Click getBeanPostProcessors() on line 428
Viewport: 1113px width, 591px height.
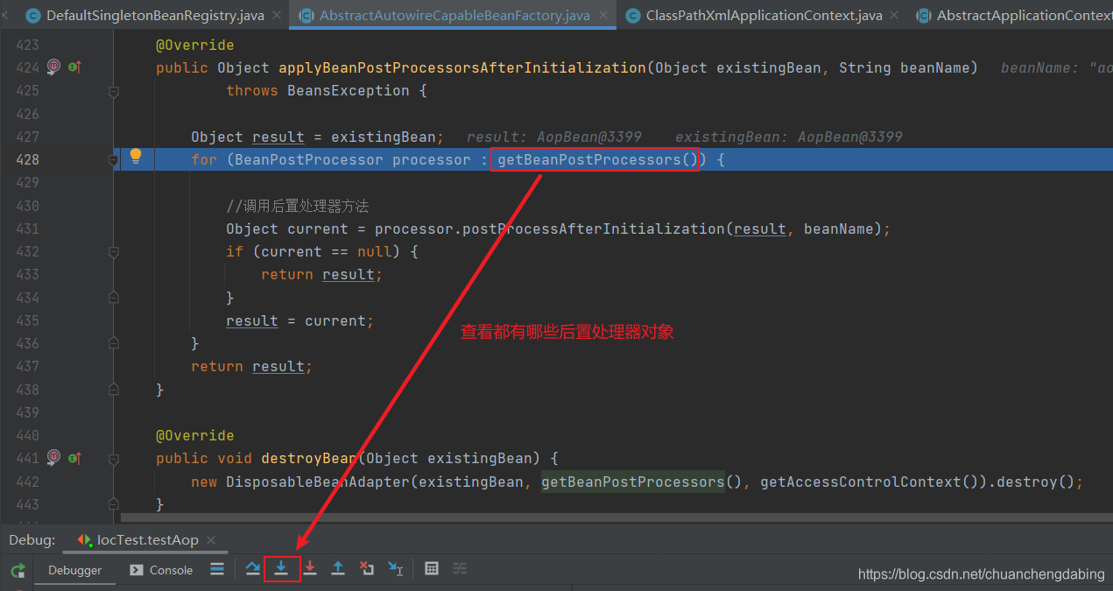(597, 159)
